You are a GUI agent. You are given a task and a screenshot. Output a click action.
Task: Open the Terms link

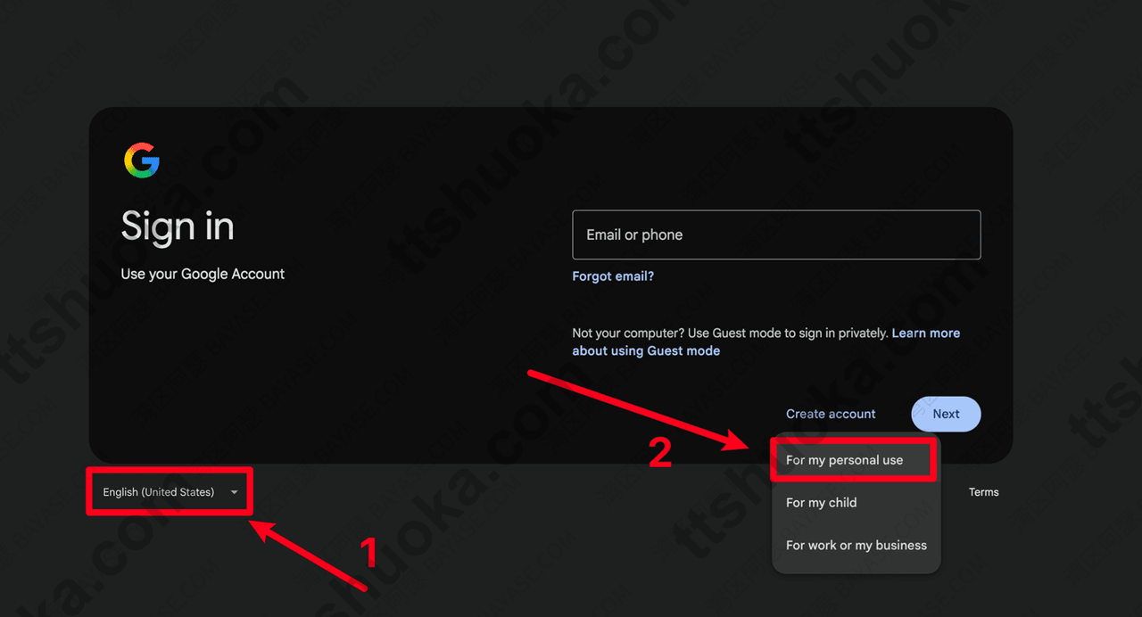click(984, 492)
